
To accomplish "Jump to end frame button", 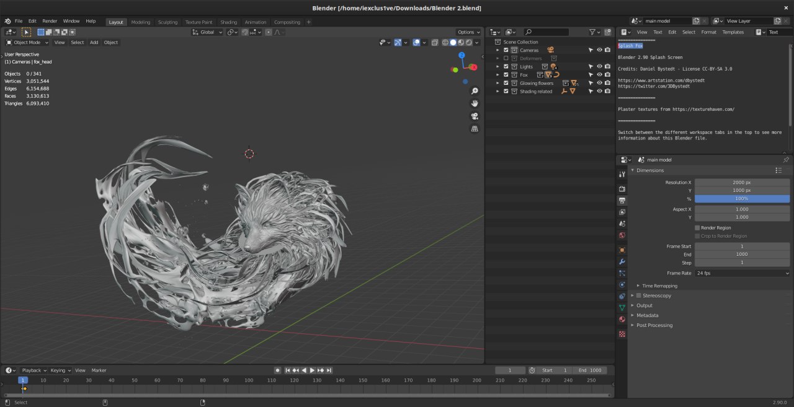I will pyautogui.click(x=329, y=370).
